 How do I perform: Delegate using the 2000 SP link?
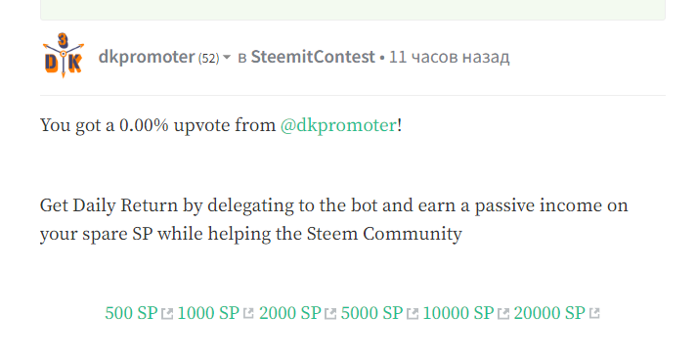(289, 313)
